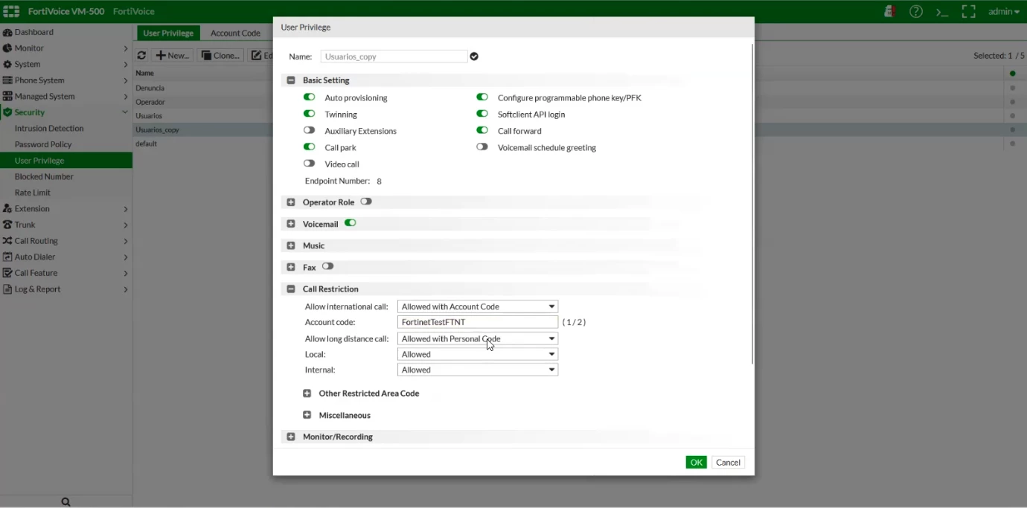
Task: Click the red phone status icon in header
Action: 889,11
